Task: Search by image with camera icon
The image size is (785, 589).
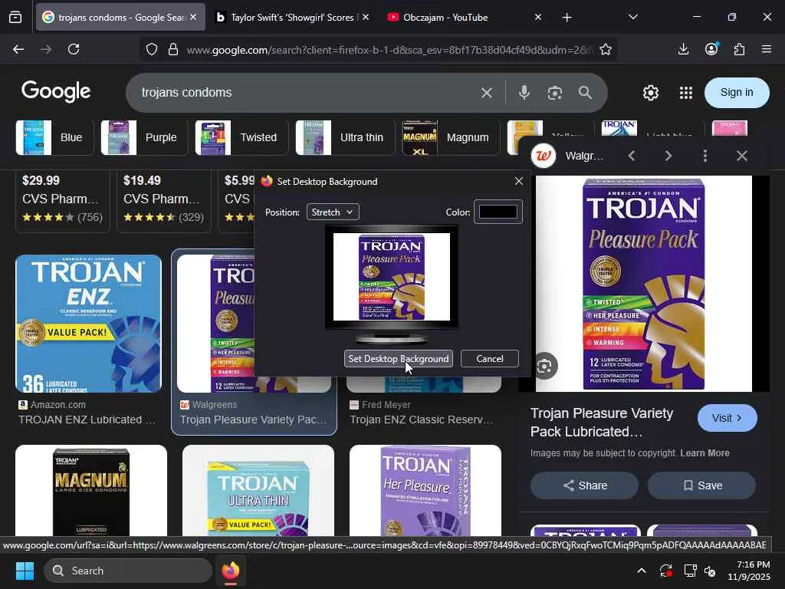Action: (555, 93)
